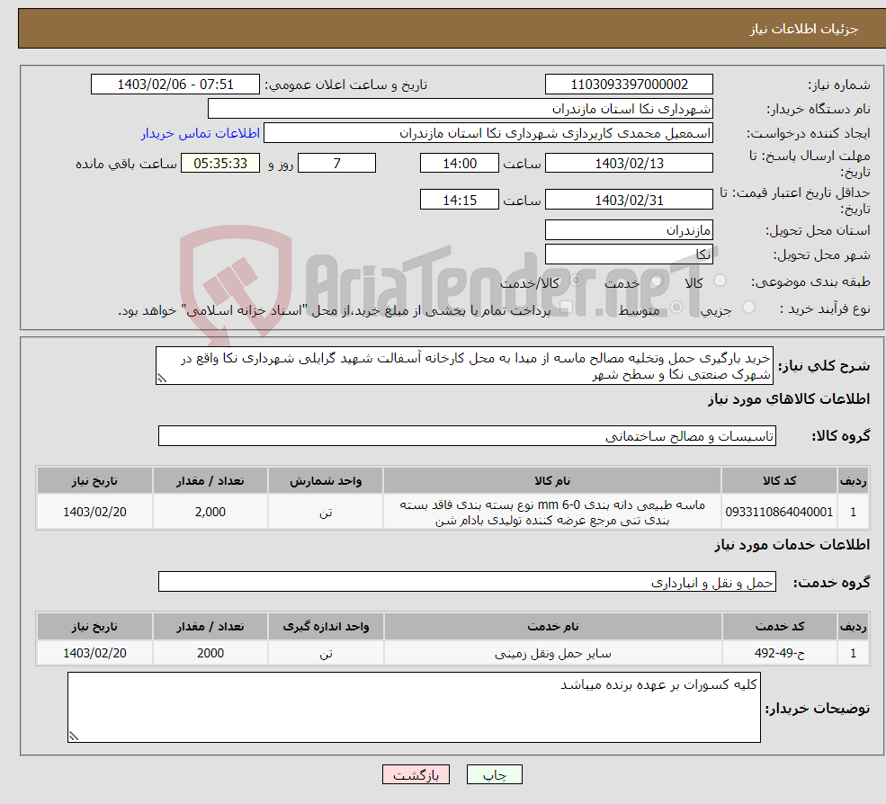The image size is (886, 804).
Task: Click the buyer notes text area
Action: coord(414,708)
